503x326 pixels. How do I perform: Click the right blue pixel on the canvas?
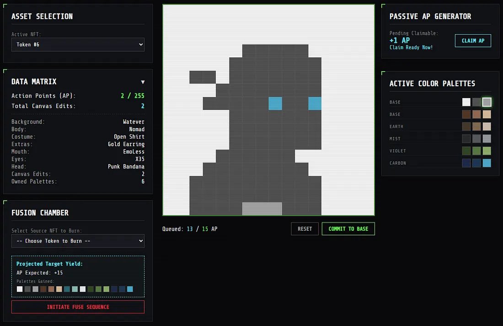[315, 103]
